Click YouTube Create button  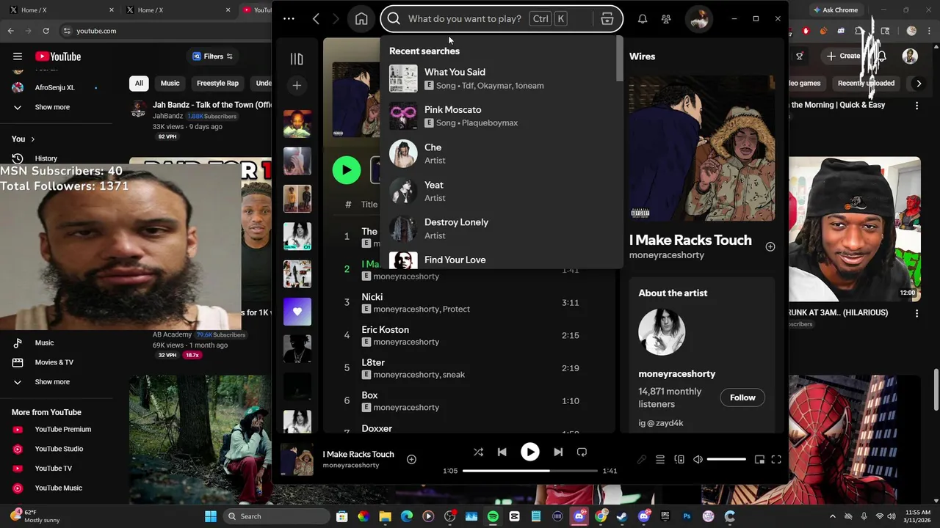[843, 56]
